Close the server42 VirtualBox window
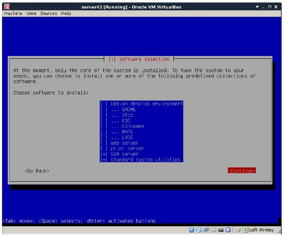Image resolution: width=285 pixels, height=238 pixels. click(276, 7)
